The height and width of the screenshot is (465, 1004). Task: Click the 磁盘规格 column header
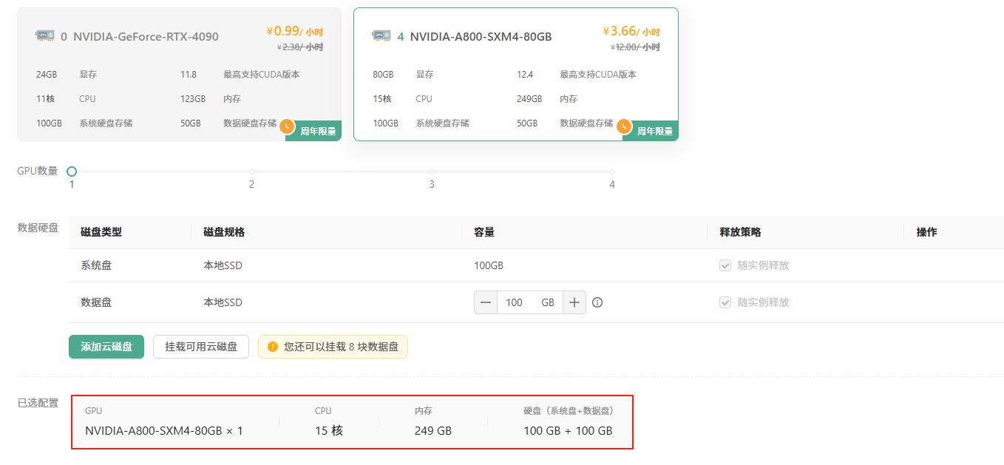(x=224, y=232)
